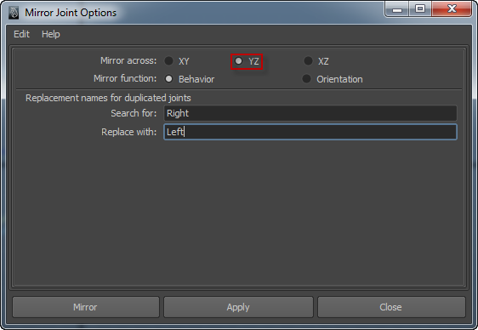The height and width of the screenshot is (330, 478).
Task: Select the XY mirror plane radio button
Action: (168, 61)
